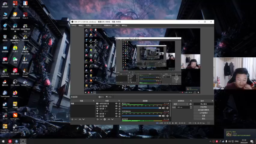Move the source up with the arrow in the 来源 panel
The image size is (256, 144).
pyautogui.click(x=109, y=119)
